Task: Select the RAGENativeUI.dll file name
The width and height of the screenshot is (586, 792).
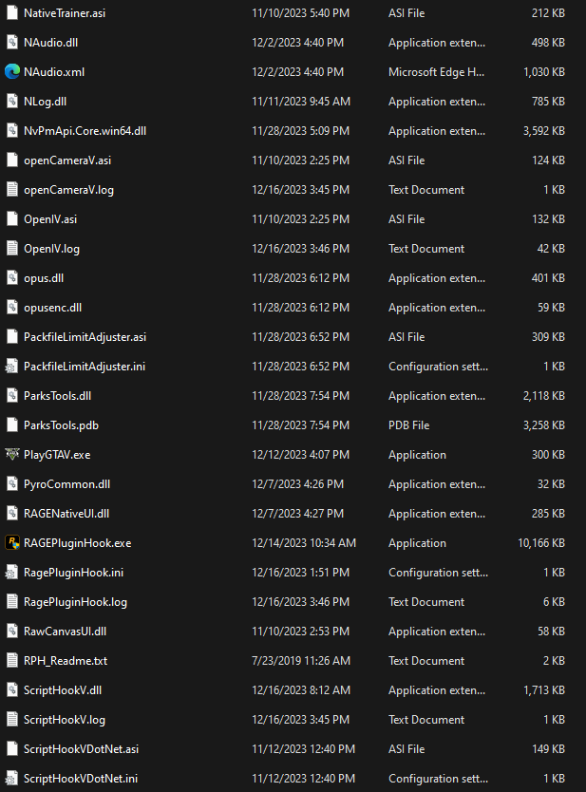Action: tap(66, 514)
